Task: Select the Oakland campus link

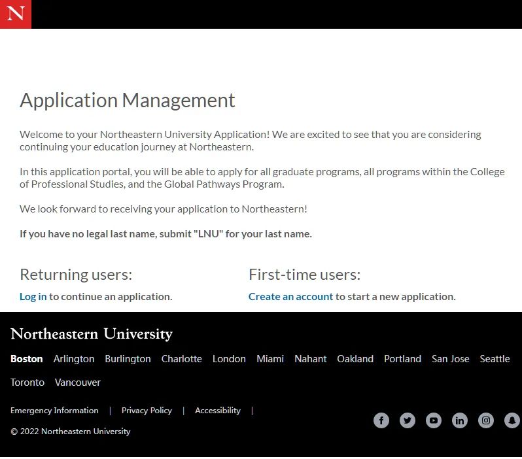Action: [355, 359]
